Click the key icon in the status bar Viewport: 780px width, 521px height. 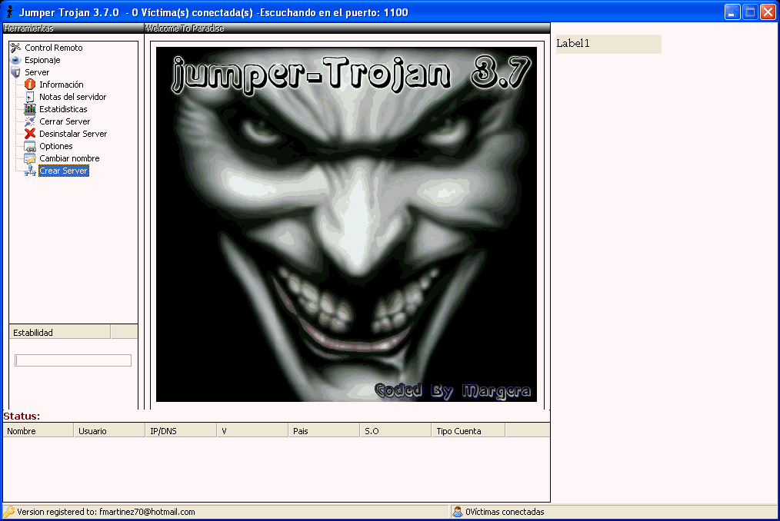click(11, 511)
